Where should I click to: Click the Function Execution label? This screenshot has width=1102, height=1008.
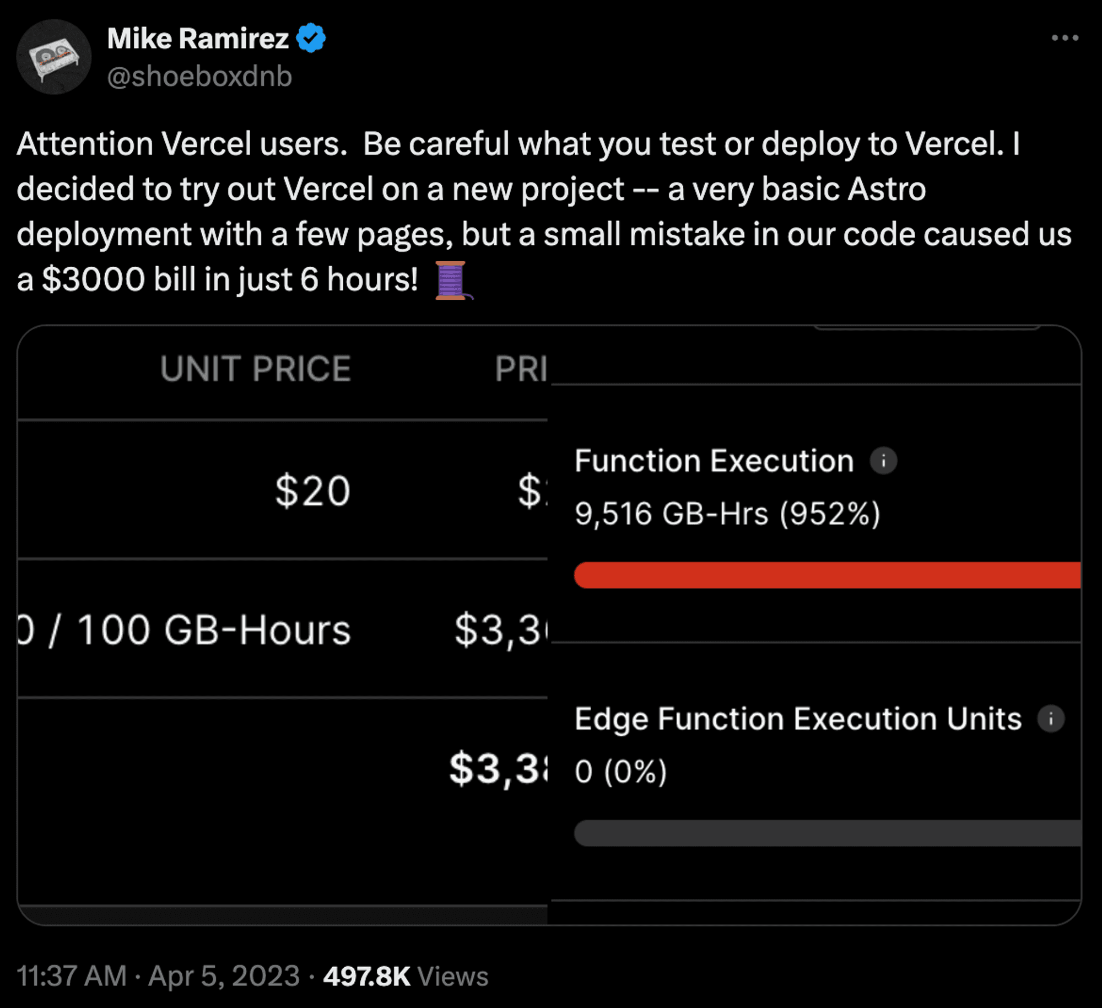point(714,461)
